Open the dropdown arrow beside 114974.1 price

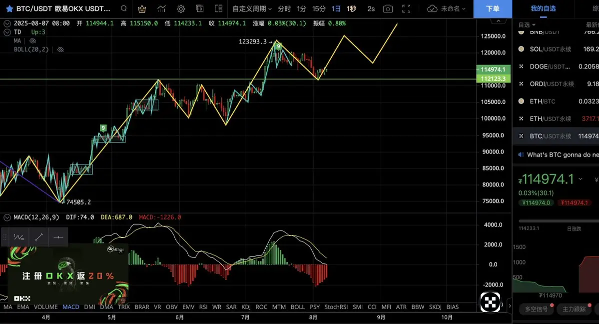[x=581, y=179]
